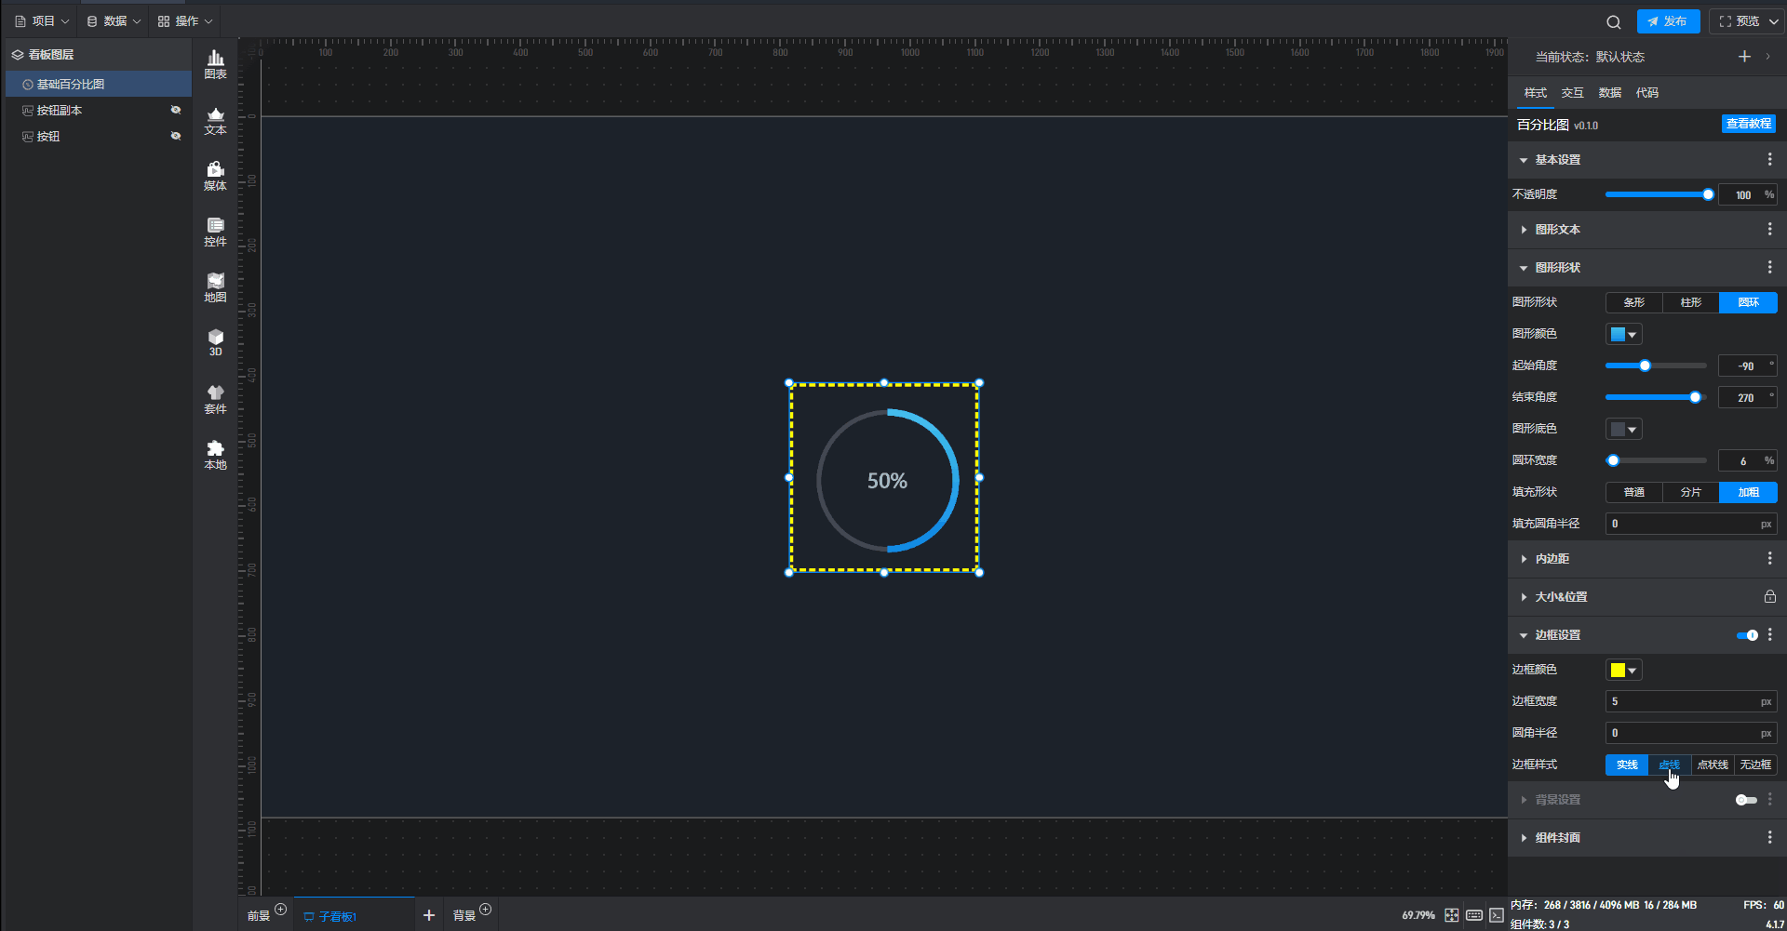Open the 套件 kit components panel
Viewport: 1787px width, 931px height.
point(215,399)
